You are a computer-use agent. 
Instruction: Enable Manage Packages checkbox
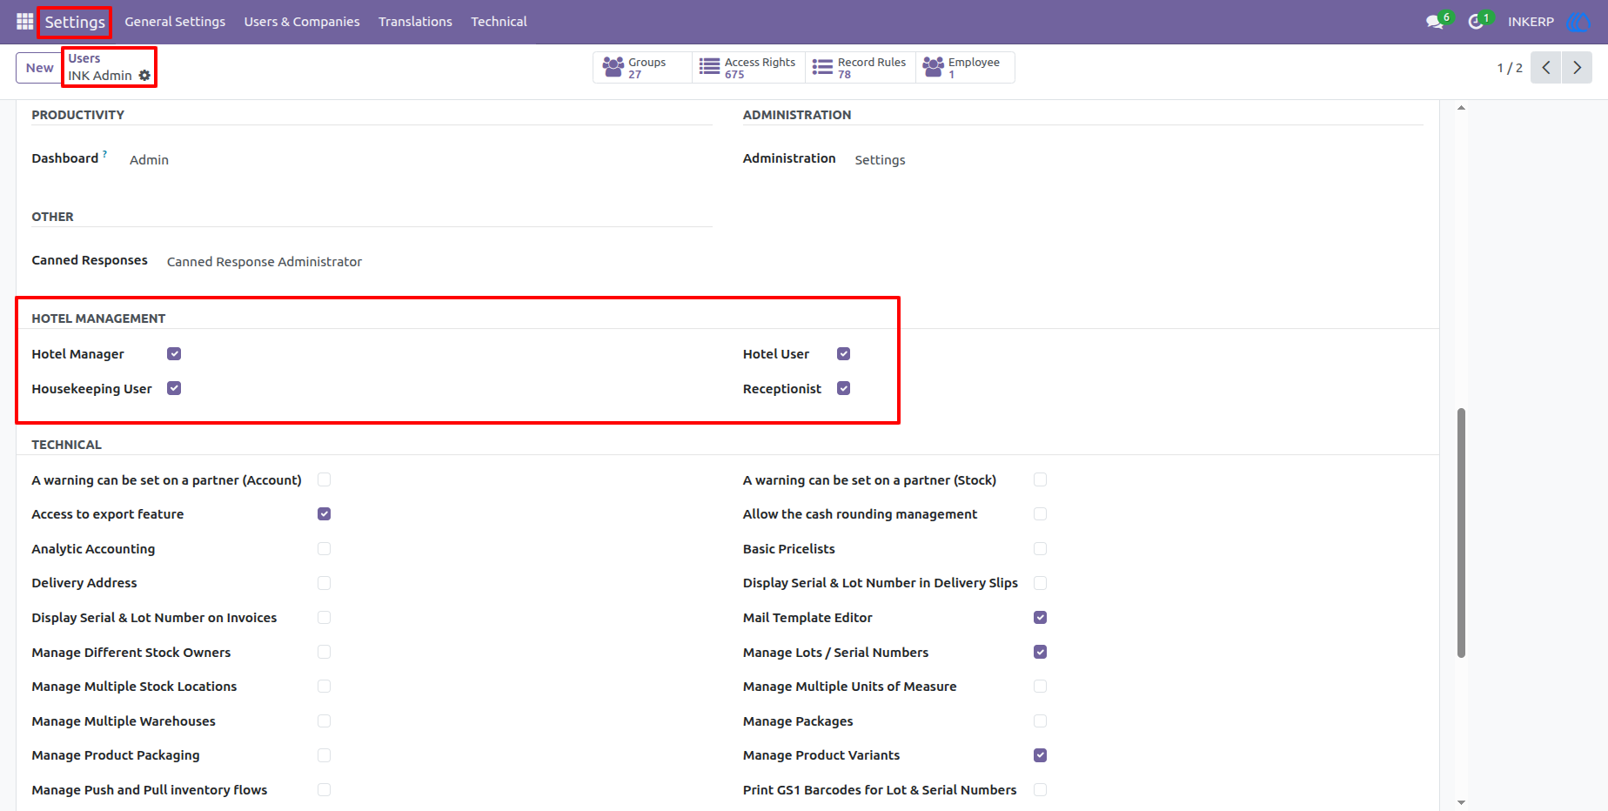(x=1040, y=721)
